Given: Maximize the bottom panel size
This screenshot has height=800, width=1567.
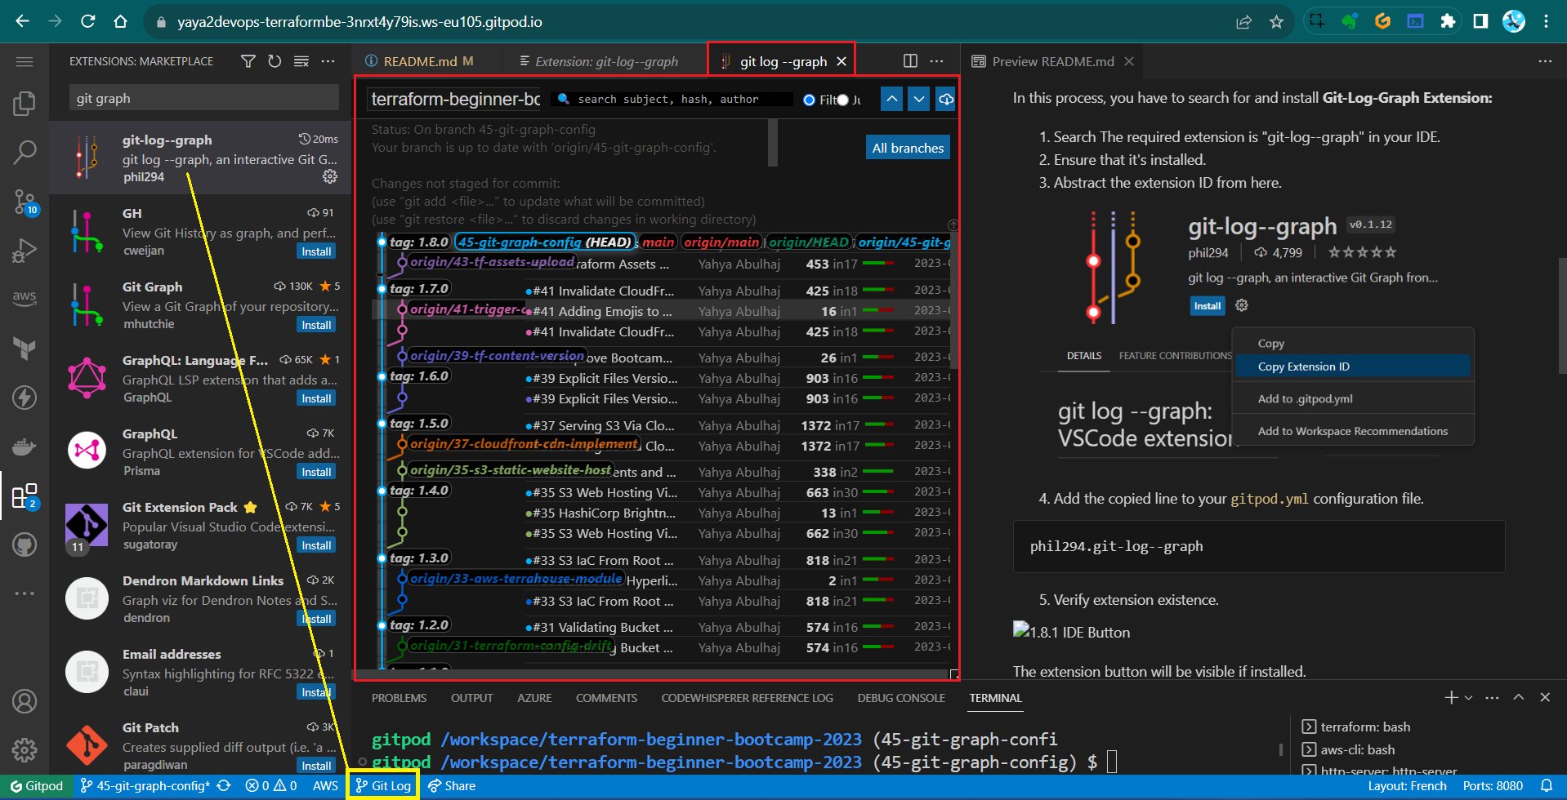Looking at the screenshot, I should point(1518,697).
